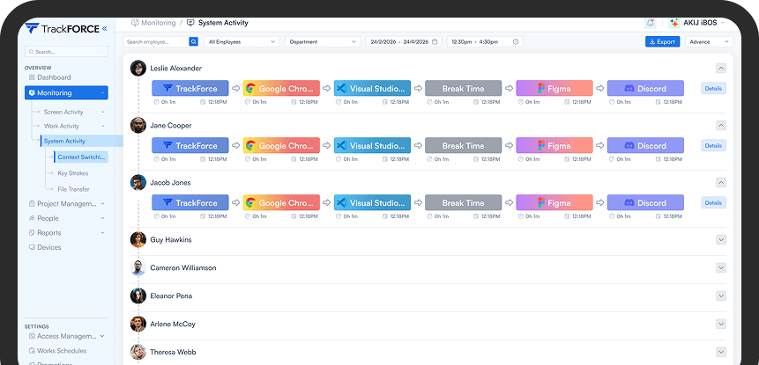Focus the Search employee input
The image size is (759, 365).
(x=156, y=42)
